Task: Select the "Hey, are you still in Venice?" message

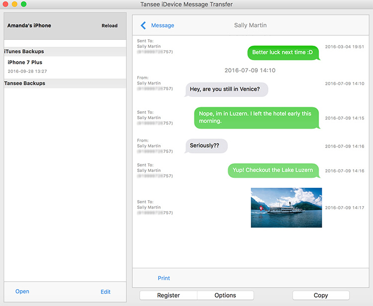Action: click(227, 89)
